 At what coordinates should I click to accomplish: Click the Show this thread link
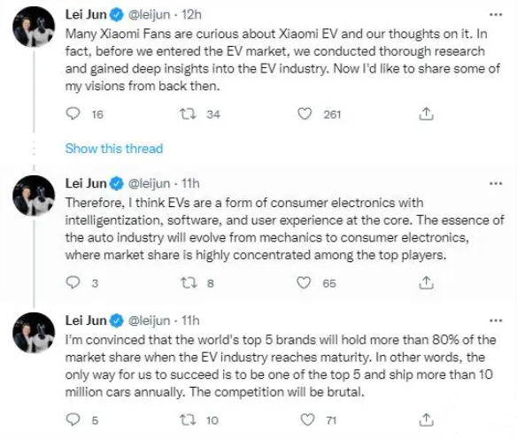[x=114, y=149]
